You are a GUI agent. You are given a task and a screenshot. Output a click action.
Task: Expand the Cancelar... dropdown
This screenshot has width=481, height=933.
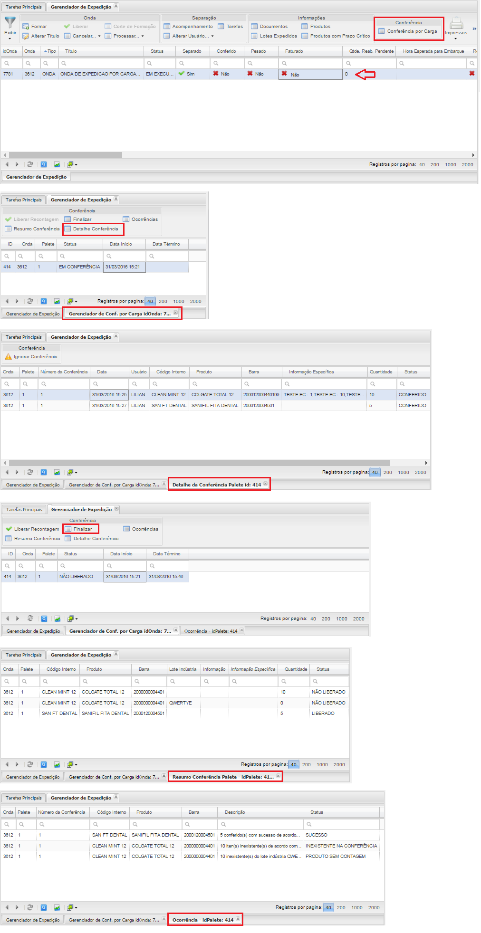click(82, 36)
